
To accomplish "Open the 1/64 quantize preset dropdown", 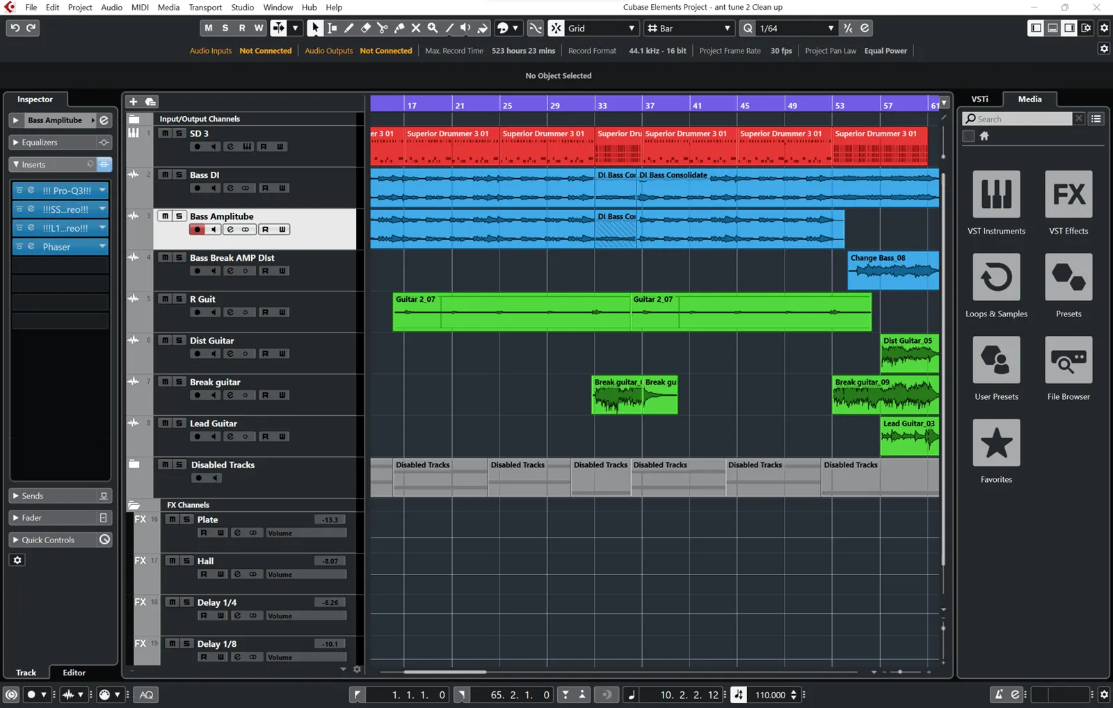I will 797,28.
